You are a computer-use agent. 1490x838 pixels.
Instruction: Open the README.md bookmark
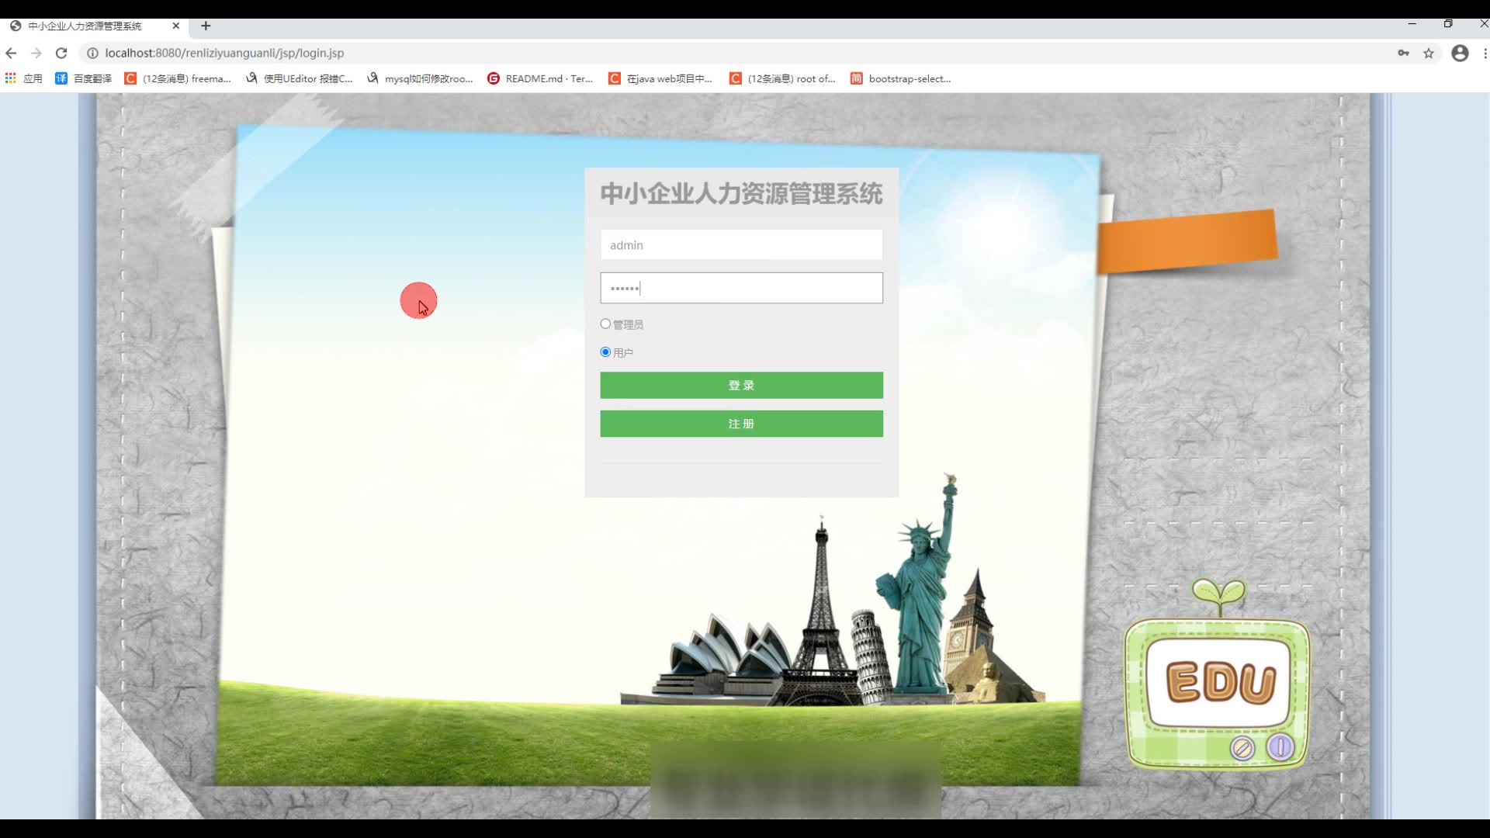click(x=540, y=78)
